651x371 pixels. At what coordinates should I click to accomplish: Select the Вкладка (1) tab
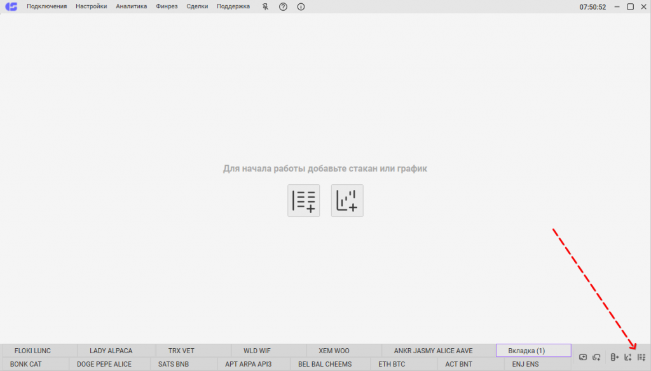[533, 351]
